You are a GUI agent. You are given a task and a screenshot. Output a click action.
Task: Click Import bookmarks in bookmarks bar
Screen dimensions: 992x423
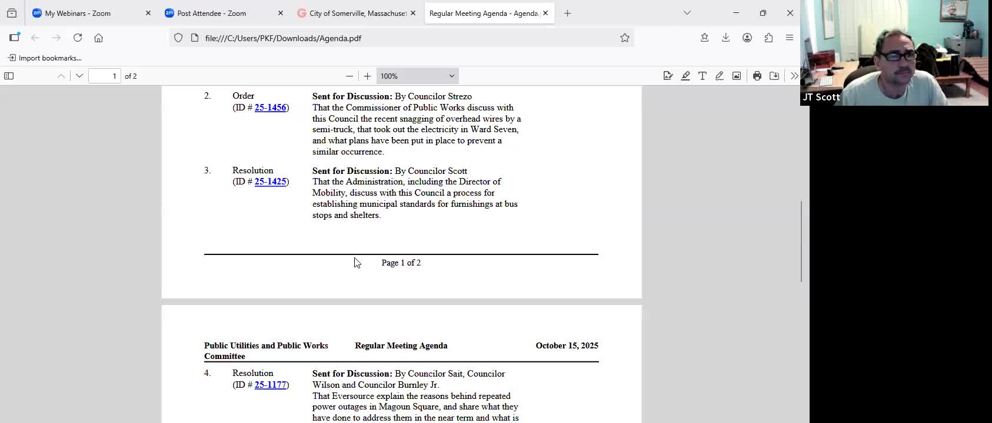click(x=45, y=58)
